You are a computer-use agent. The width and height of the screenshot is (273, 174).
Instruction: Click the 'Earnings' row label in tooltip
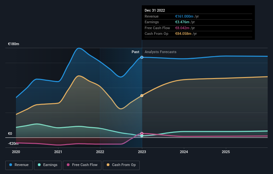point(152,22)
